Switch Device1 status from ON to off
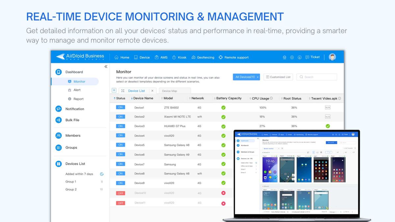The image size is (395, 222). [x=120, y=107]
